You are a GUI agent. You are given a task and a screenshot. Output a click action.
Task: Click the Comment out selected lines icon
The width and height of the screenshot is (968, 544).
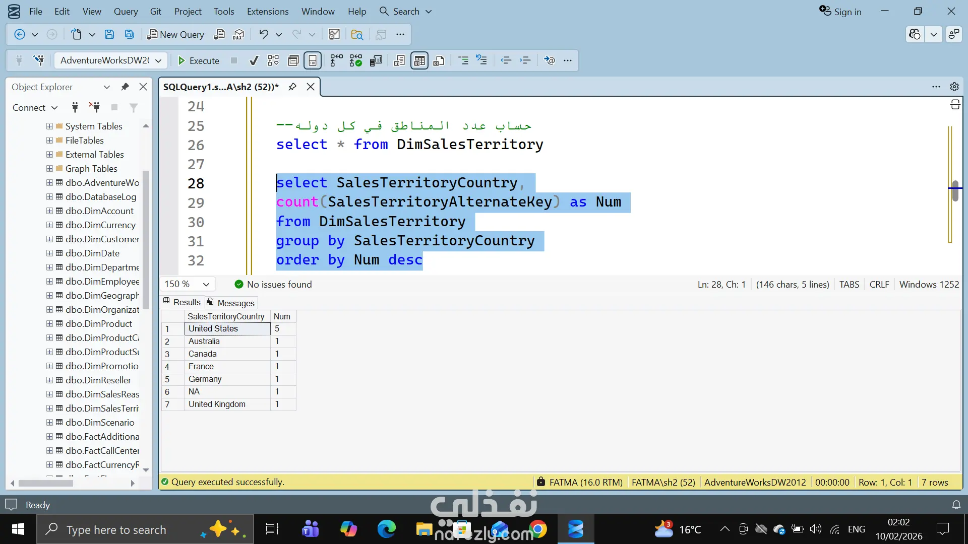pyautogui.click(x=463, y=60)
